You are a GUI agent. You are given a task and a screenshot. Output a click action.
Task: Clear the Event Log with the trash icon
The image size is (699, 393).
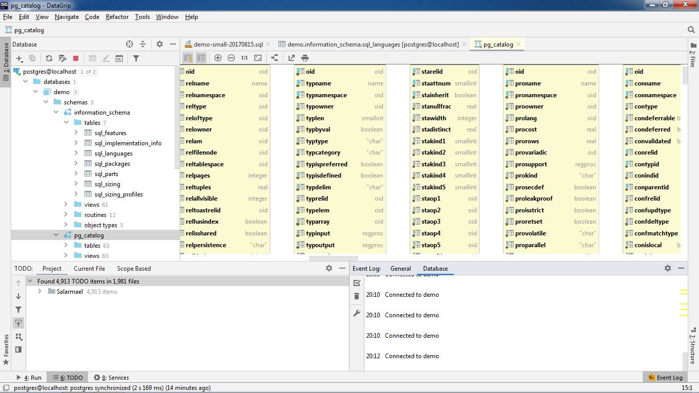click(357, 296)
